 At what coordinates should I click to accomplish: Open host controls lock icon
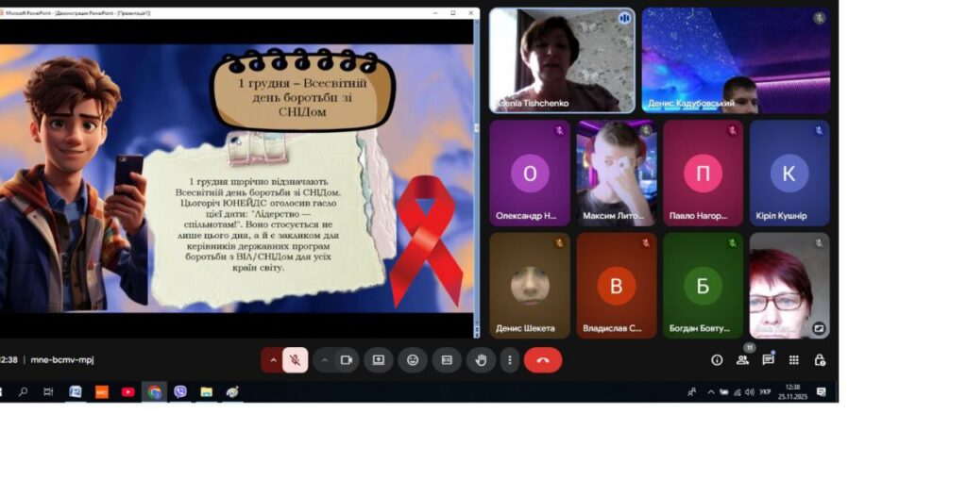point(820,360)
